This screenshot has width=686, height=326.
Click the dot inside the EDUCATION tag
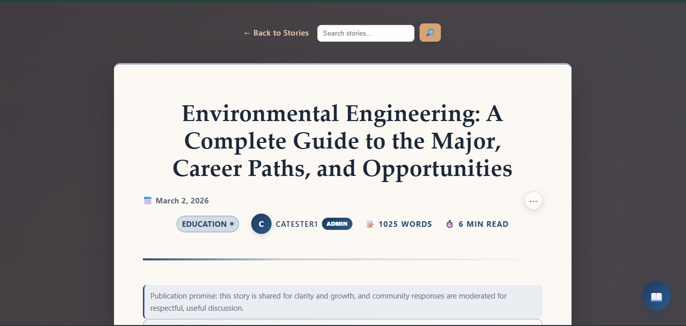232,224
